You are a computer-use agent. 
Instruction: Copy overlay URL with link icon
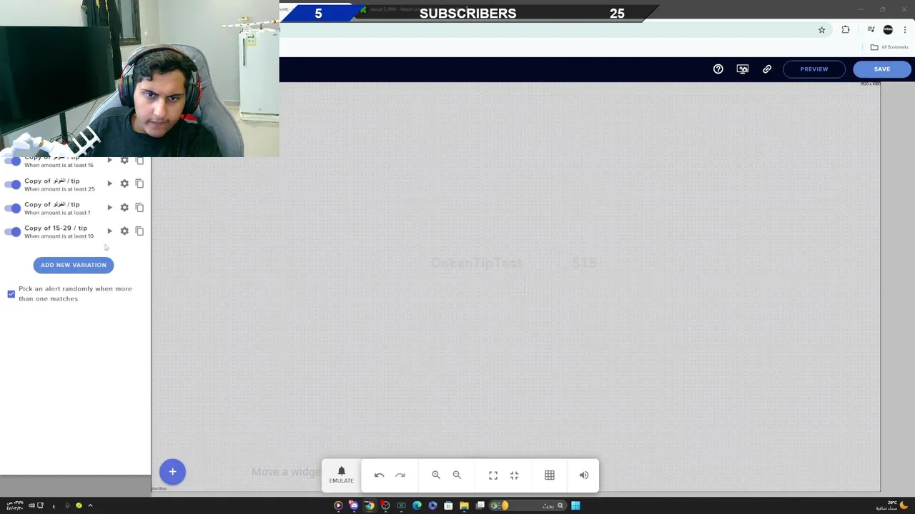(x=767, y=69)
